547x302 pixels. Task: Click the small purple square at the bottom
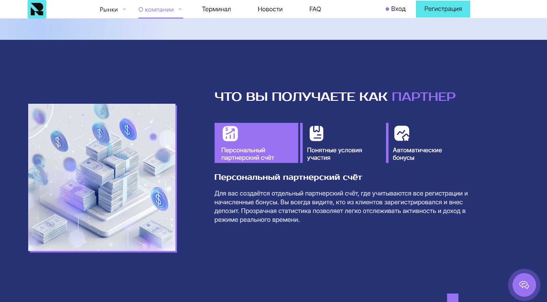tap(452, 298)
